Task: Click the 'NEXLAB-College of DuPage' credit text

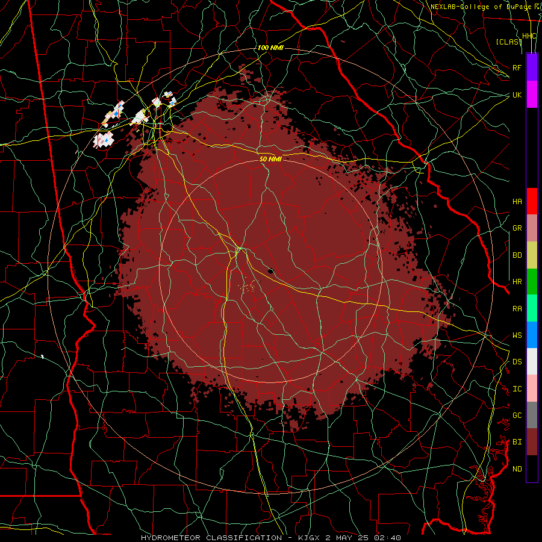Action: 481,7
